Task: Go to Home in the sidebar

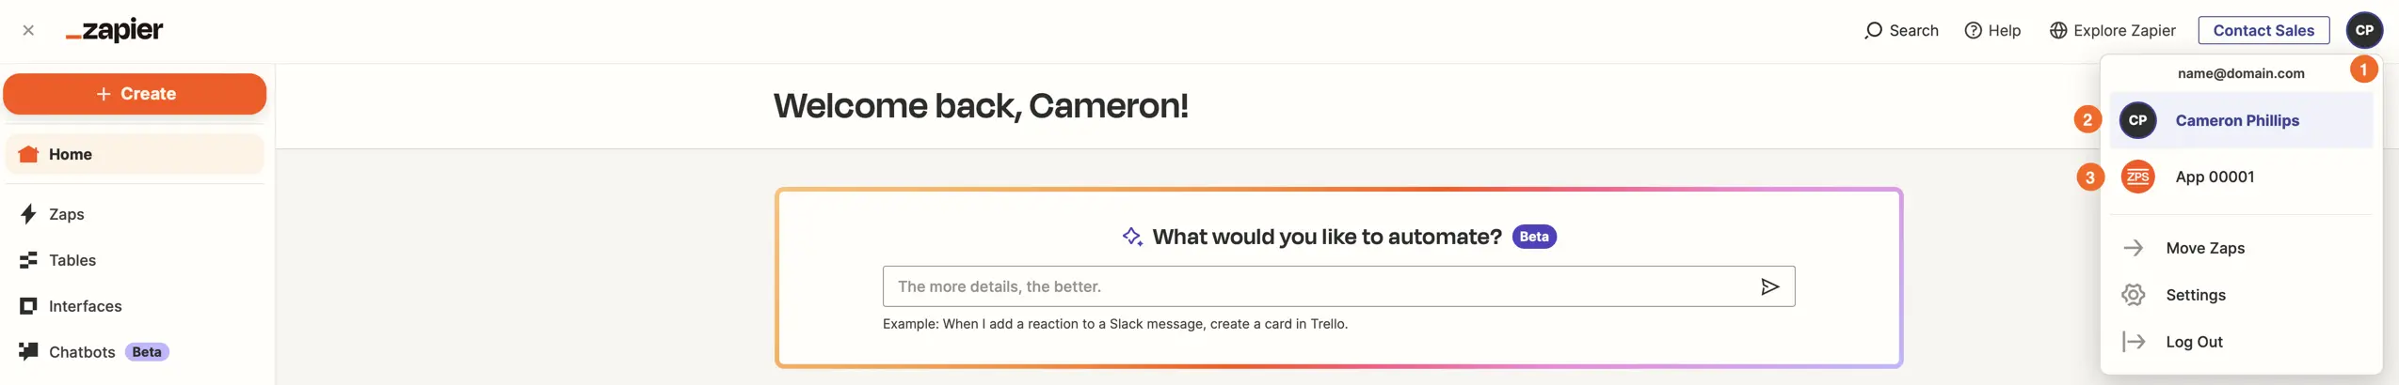Action: 135,154
